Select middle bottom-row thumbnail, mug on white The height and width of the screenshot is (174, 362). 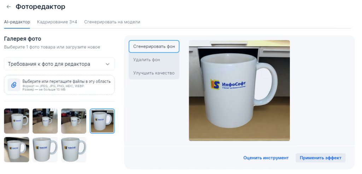pyautogui.click(x=45, y=150)
